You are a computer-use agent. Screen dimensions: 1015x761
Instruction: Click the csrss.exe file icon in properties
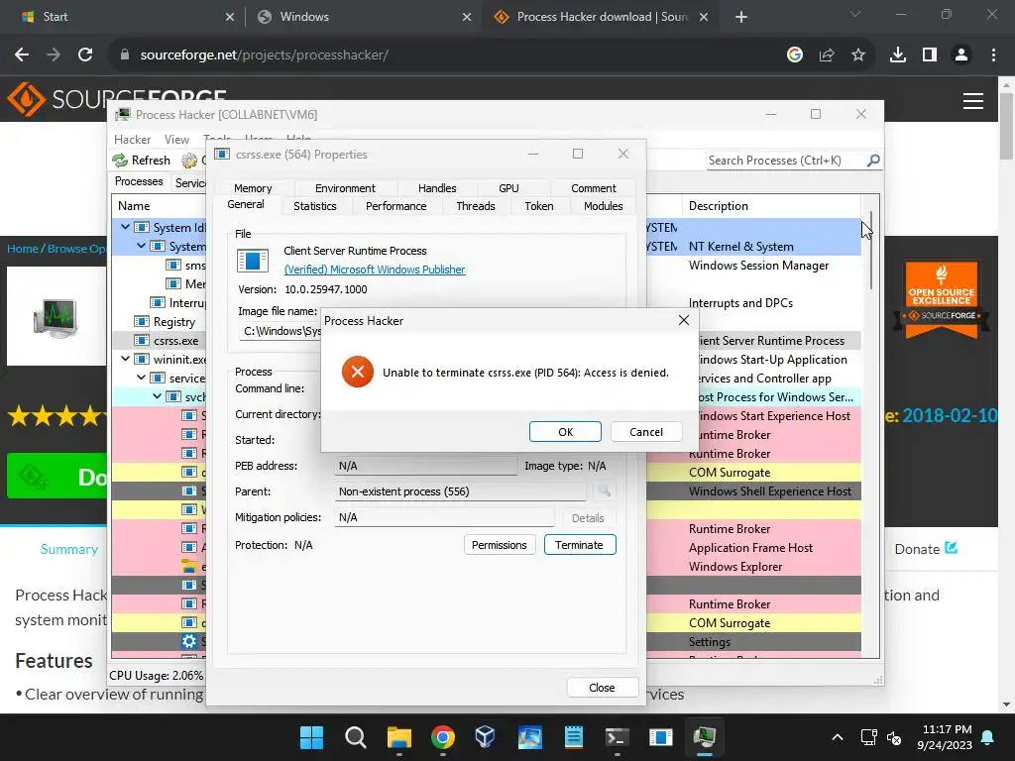(253, 261)
